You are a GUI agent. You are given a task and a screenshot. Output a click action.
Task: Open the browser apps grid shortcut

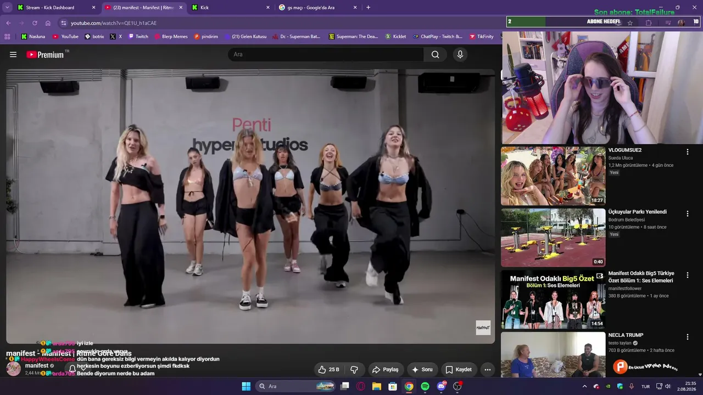(x=7, y=37)
